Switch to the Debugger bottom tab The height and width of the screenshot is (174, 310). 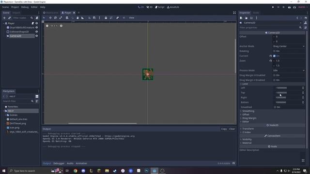59,163
